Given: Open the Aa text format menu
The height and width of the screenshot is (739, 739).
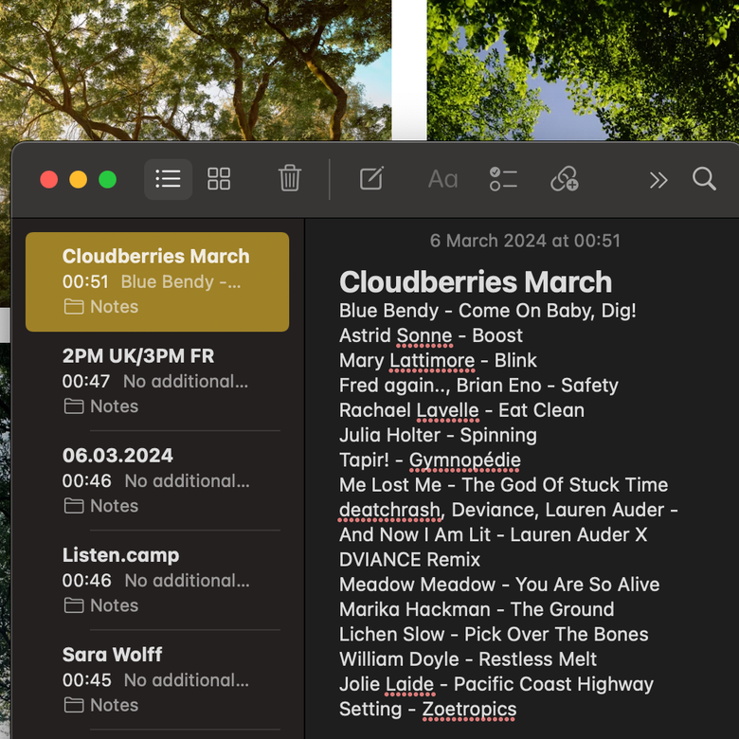Looking at the screenshot, I should click(442, 179).
